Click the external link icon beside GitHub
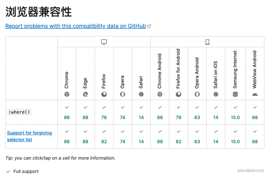The height and width of the screenshot is (177, 269). click(x=149, y=26)
